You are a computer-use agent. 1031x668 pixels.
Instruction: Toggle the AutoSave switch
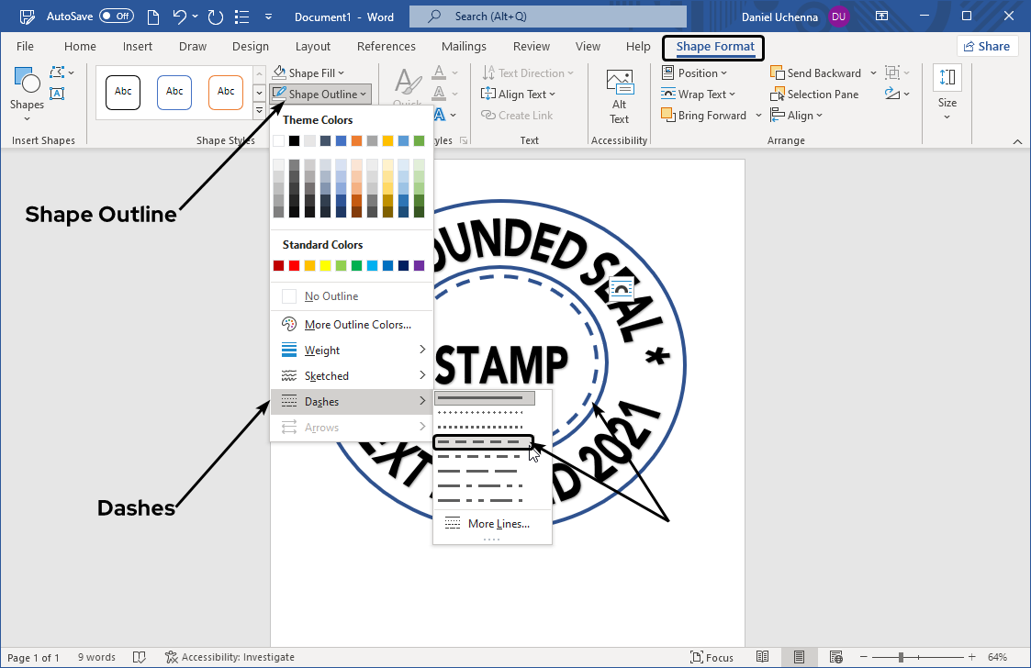tap(117, 17)
